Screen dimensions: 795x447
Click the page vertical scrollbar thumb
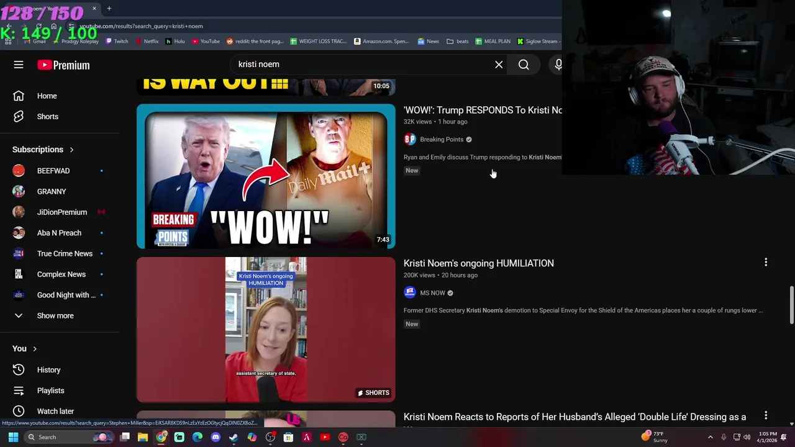pos(791,305)
